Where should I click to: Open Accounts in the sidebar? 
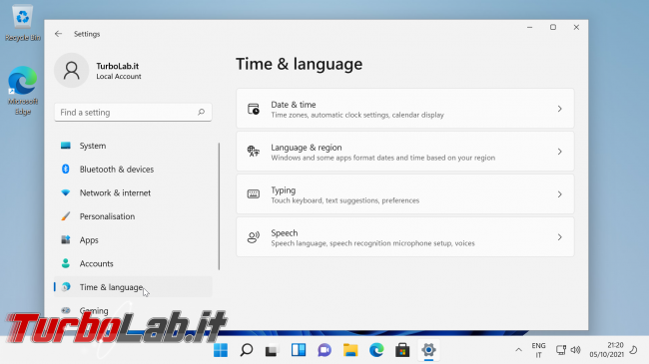(x=133, y=263)
